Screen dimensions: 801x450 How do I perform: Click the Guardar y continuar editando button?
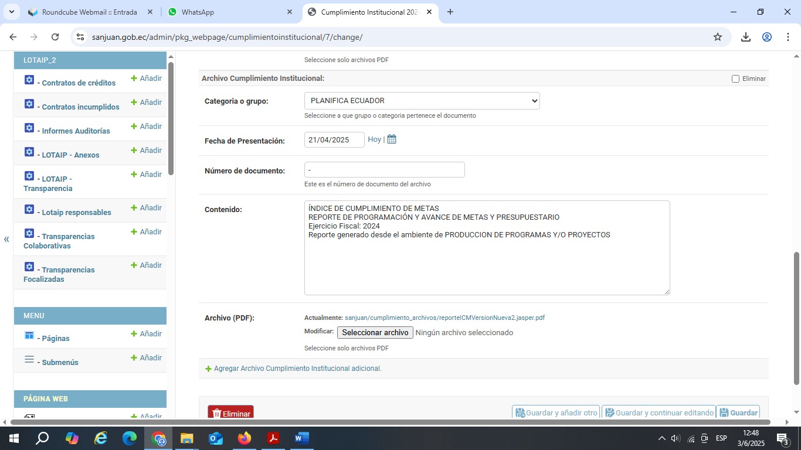click(x=659, y=412)
